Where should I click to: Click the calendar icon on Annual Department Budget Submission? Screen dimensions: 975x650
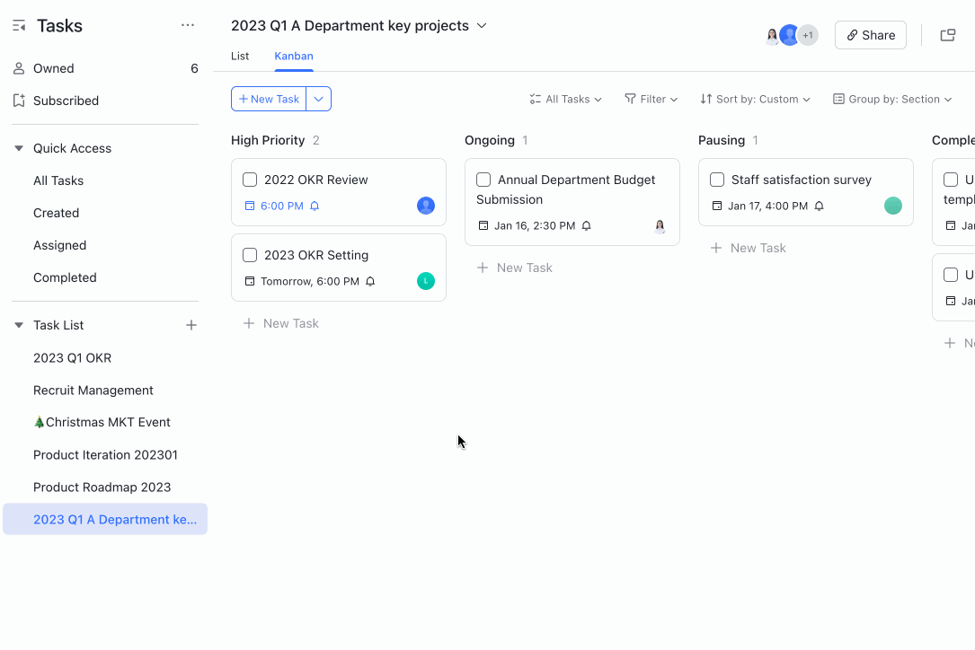pyautogui.click(x=483, y=225)
